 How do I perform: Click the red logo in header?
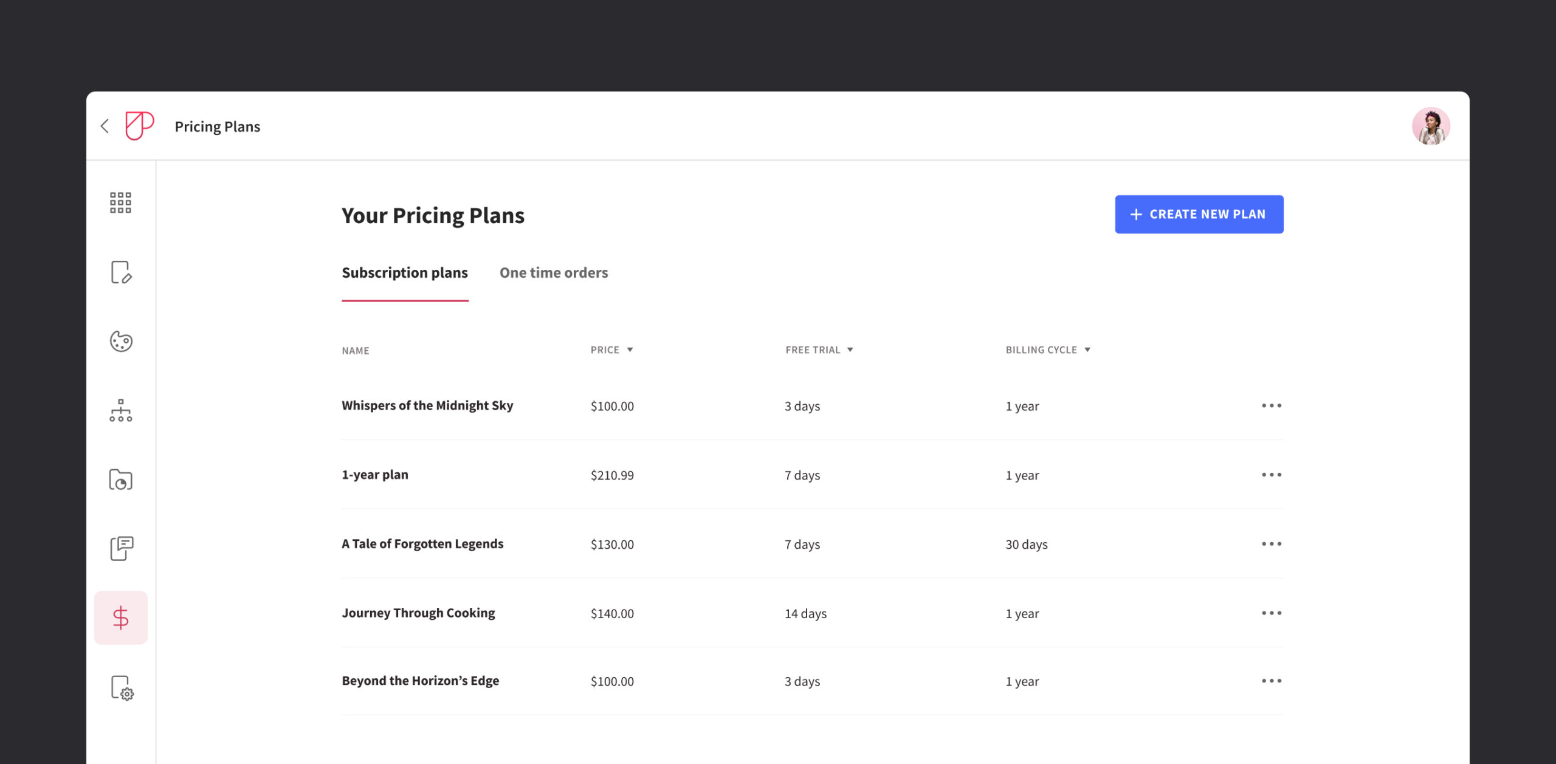[x=139, y=126]
